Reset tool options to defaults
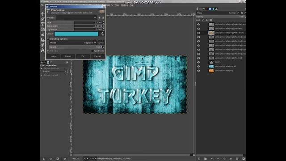Screen dimensions: 286x161 (65, 159)
